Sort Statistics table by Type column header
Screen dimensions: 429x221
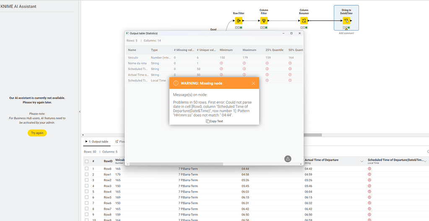(x=154, y=50)
